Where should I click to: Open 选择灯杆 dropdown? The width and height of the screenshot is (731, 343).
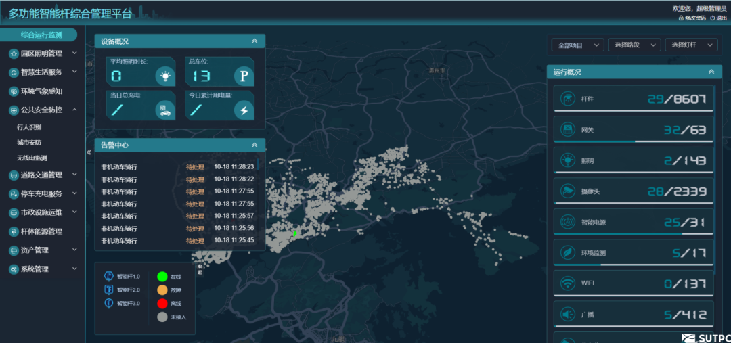691,45
